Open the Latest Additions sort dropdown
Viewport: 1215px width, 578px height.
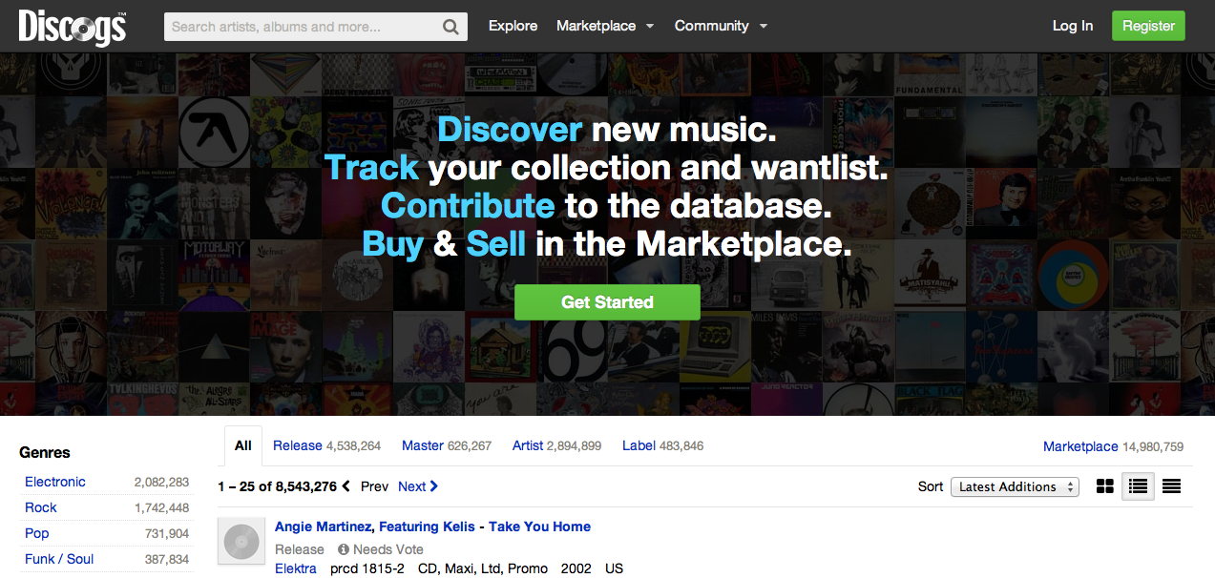(1015, 486)
